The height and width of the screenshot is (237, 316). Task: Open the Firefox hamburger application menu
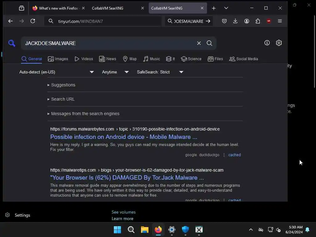click(280, 21)
